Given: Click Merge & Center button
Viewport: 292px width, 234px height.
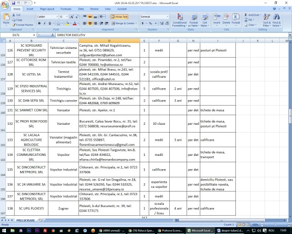Looking at the screenshot, I should pos(123,23).
